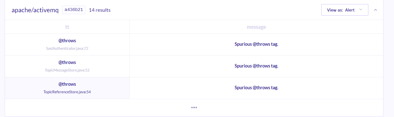Image resolution: width=394 pixels, height=117 pixels.
Task: Click @throws above TopicReferenceStore.java:54
Action: click(67, 84)
